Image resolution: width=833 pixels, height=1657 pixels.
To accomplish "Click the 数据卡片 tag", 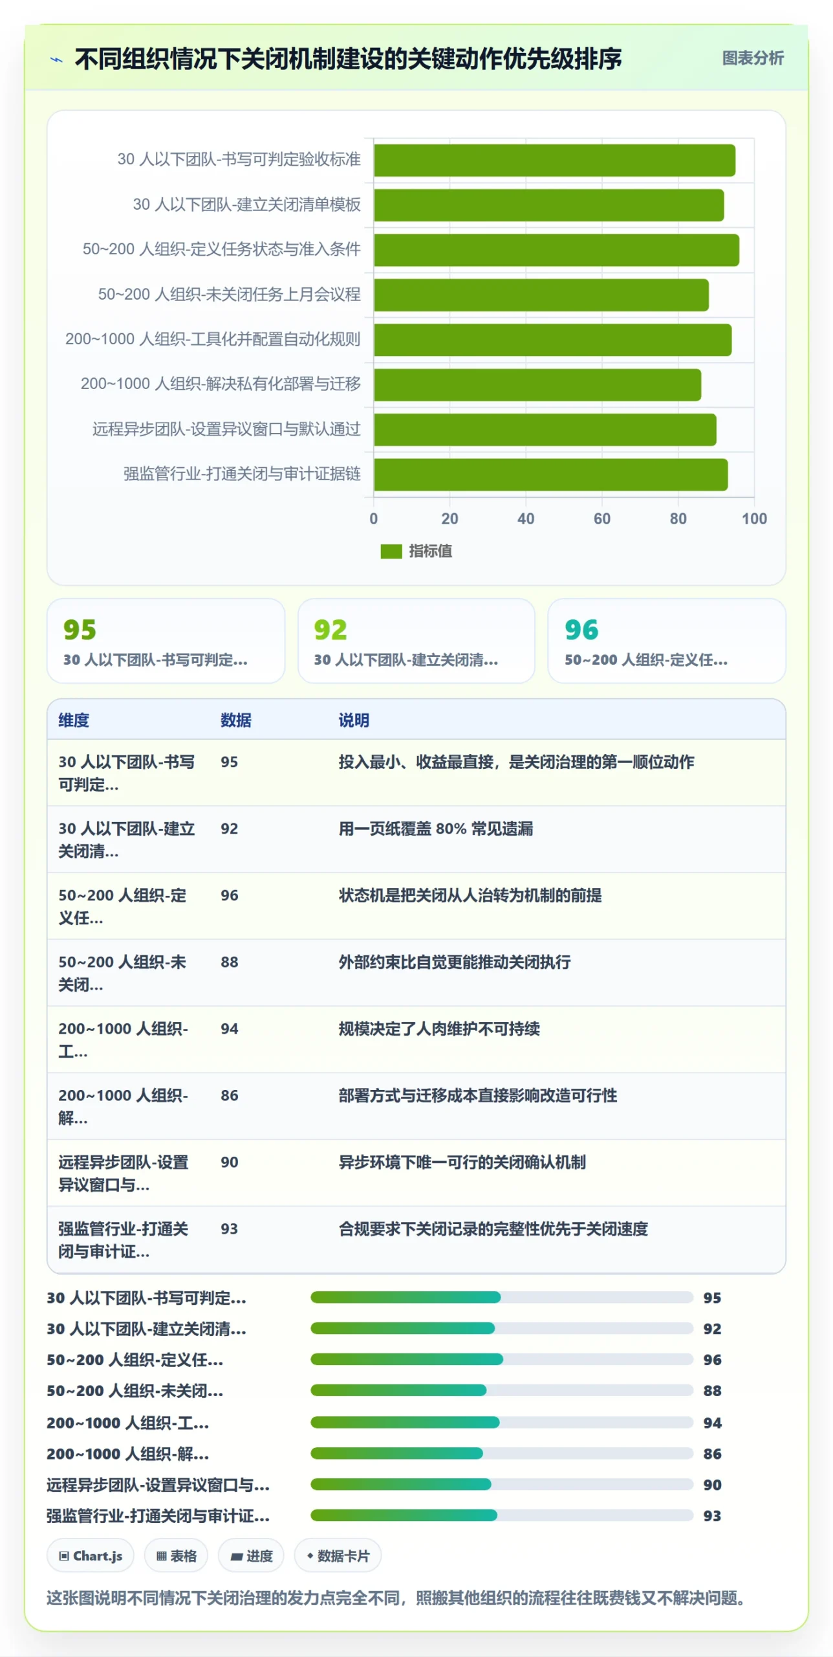I will pos(338,1555).
